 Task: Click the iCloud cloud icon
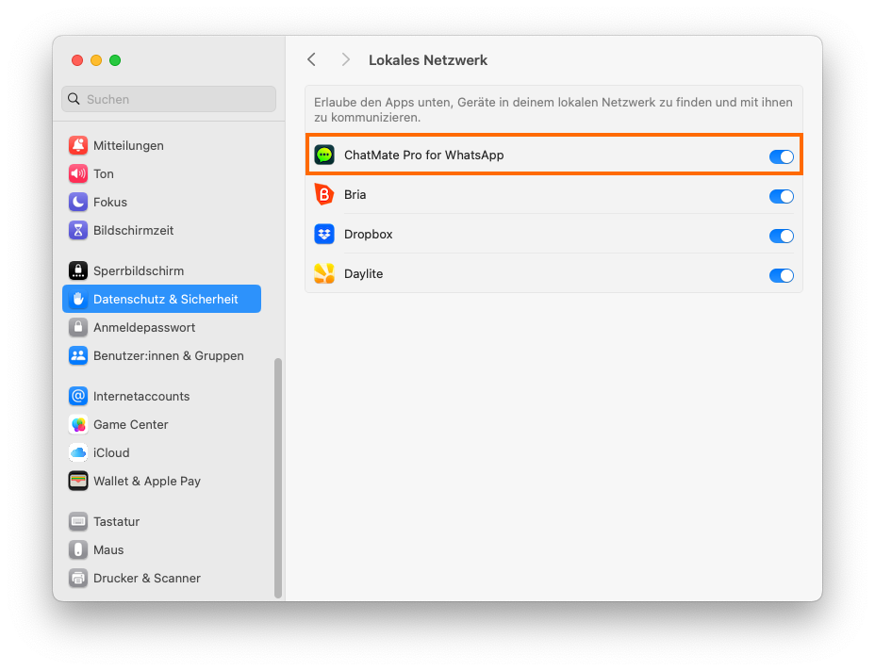(x=78, y=453)
